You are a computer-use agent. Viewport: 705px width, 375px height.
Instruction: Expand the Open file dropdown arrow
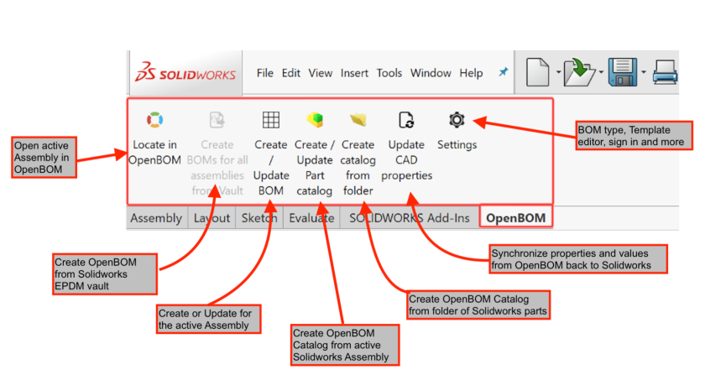pyautogui.click(x=601, y=72)
